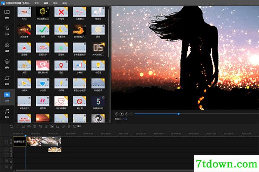Toggle lock of the second timeline track
This screenshot has height=172, width=259.
pyautogui.click(x=11, y=150)
